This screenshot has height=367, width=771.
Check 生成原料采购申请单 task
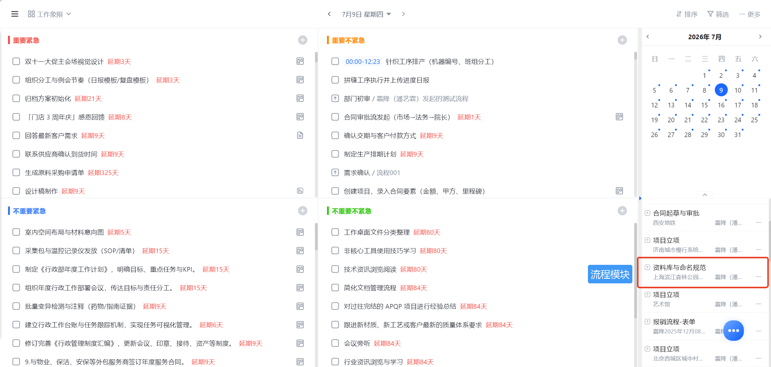16,173
